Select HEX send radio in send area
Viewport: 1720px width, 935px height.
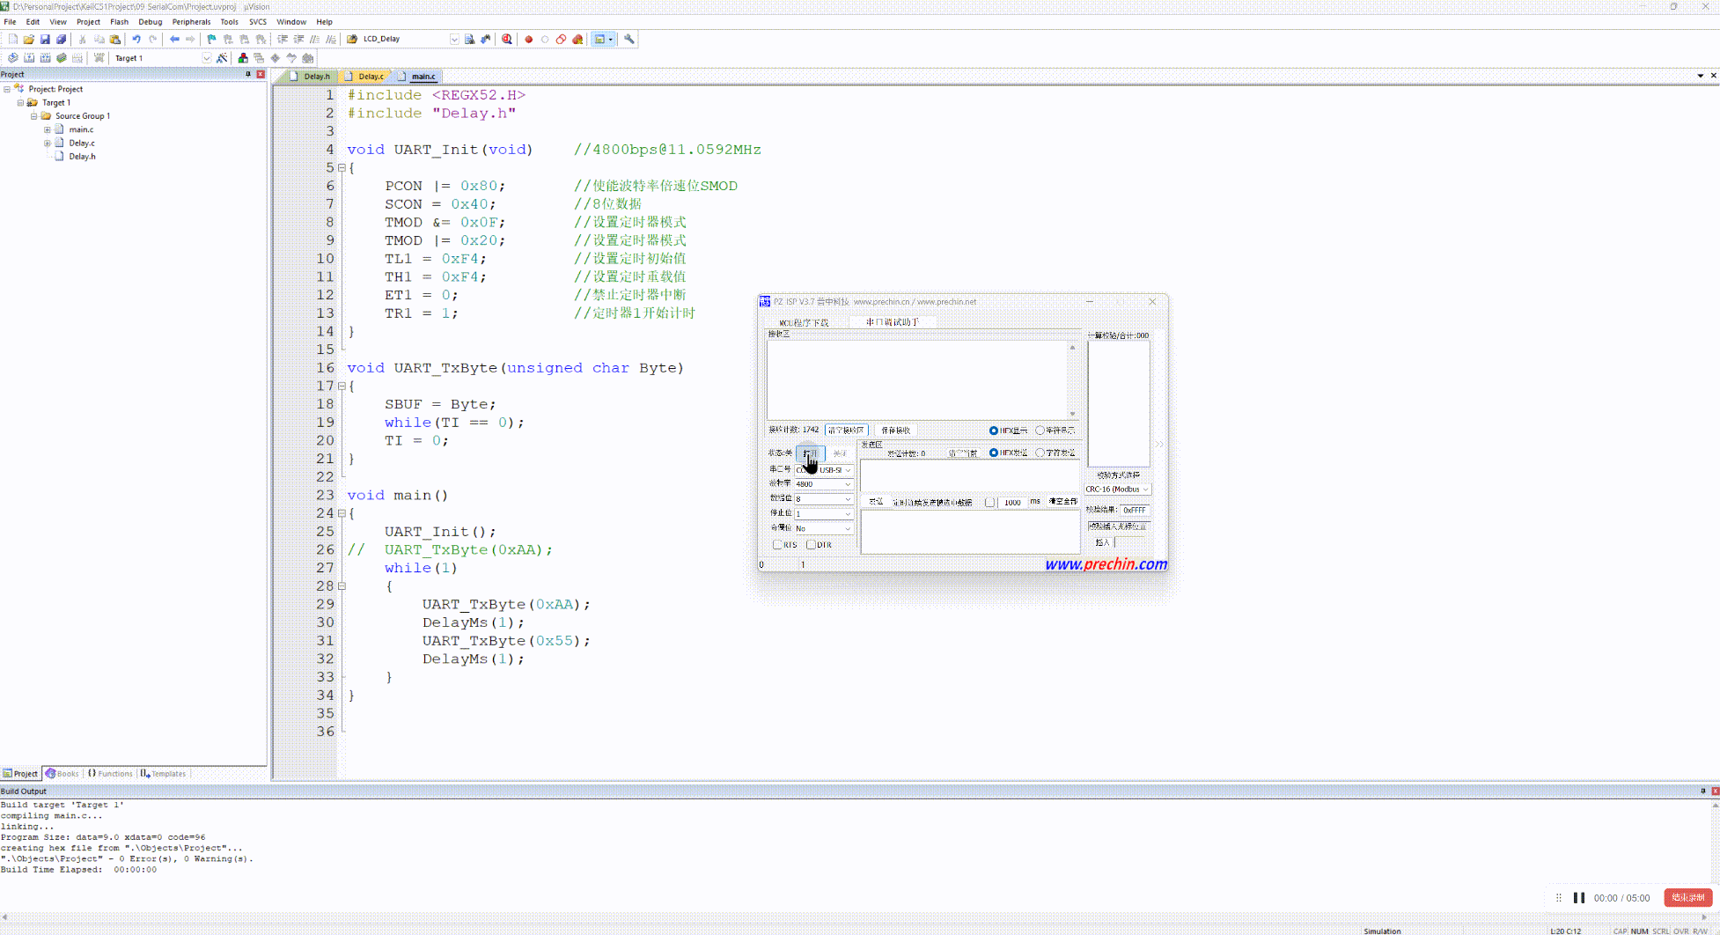pyautogui.click(x=993, y=453)
